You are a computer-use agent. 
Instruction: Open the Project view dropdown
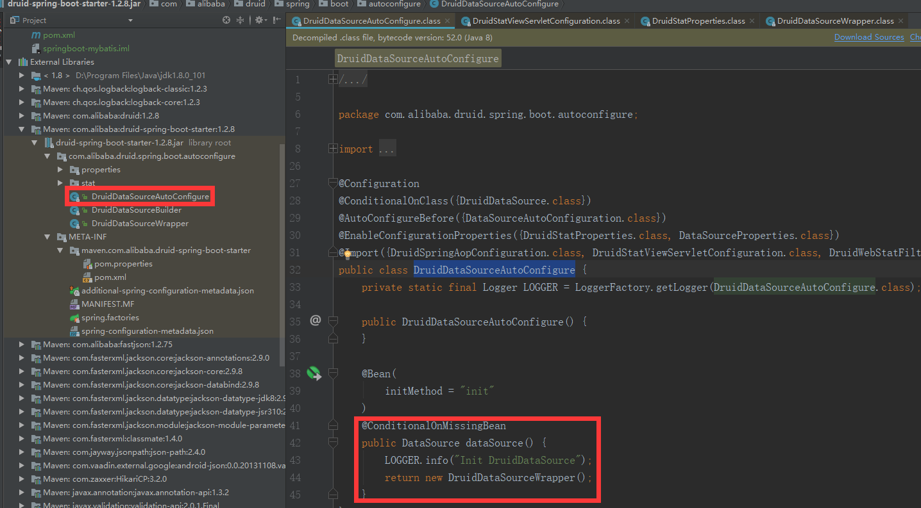[130, 20]
